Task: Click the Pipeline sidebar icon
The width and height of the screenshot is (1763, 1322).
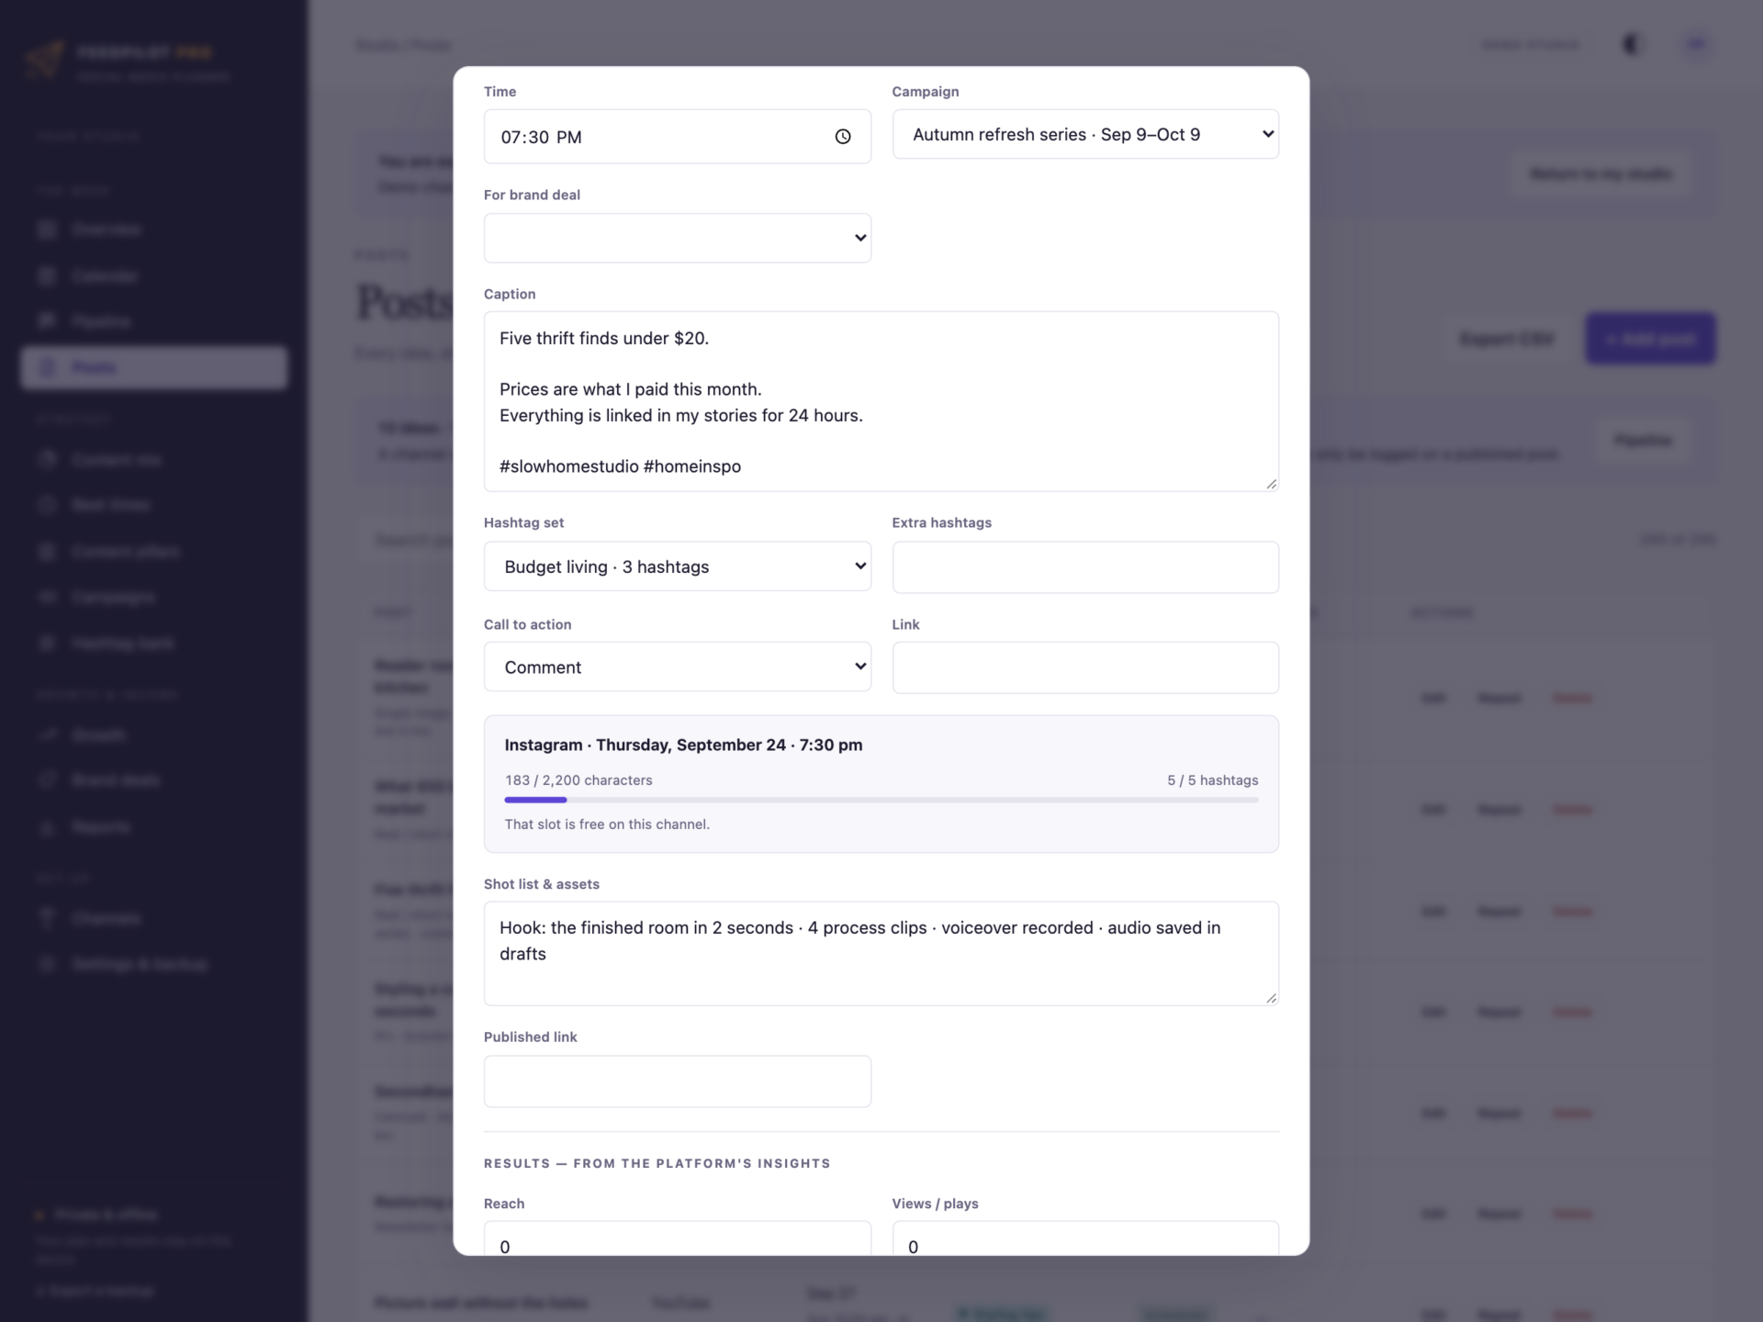Action: pyautogui.click(x=47, y=320)
